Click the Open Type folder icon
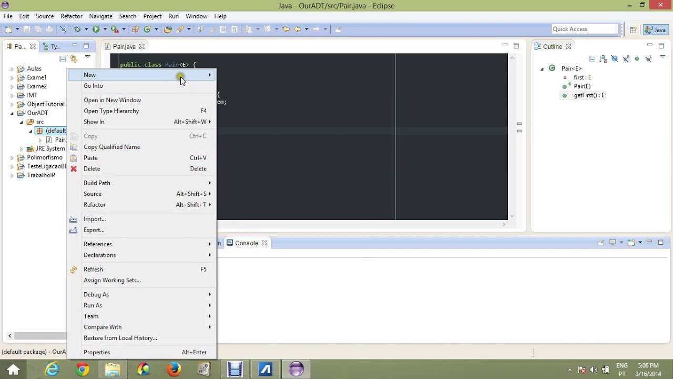 pos(168,29)
